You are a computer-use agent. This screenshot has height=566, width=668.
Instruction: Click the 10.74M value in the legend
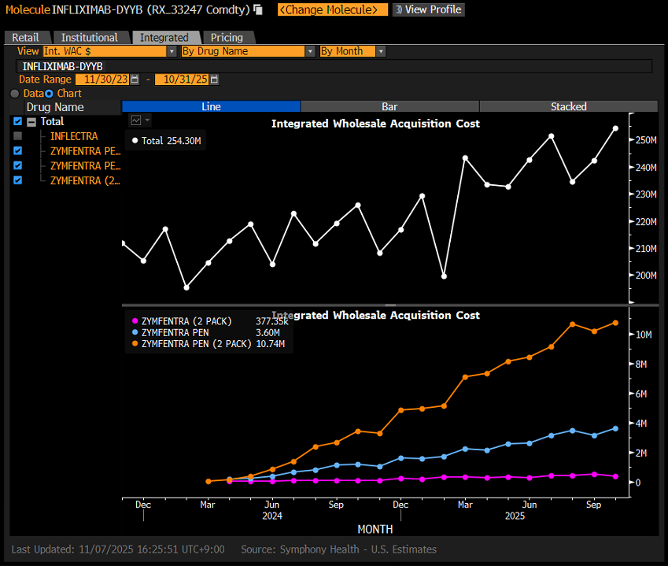271,344
